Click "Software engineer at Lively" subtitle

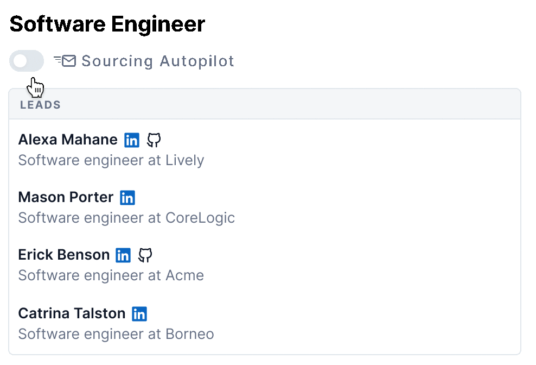pos(111,160)
